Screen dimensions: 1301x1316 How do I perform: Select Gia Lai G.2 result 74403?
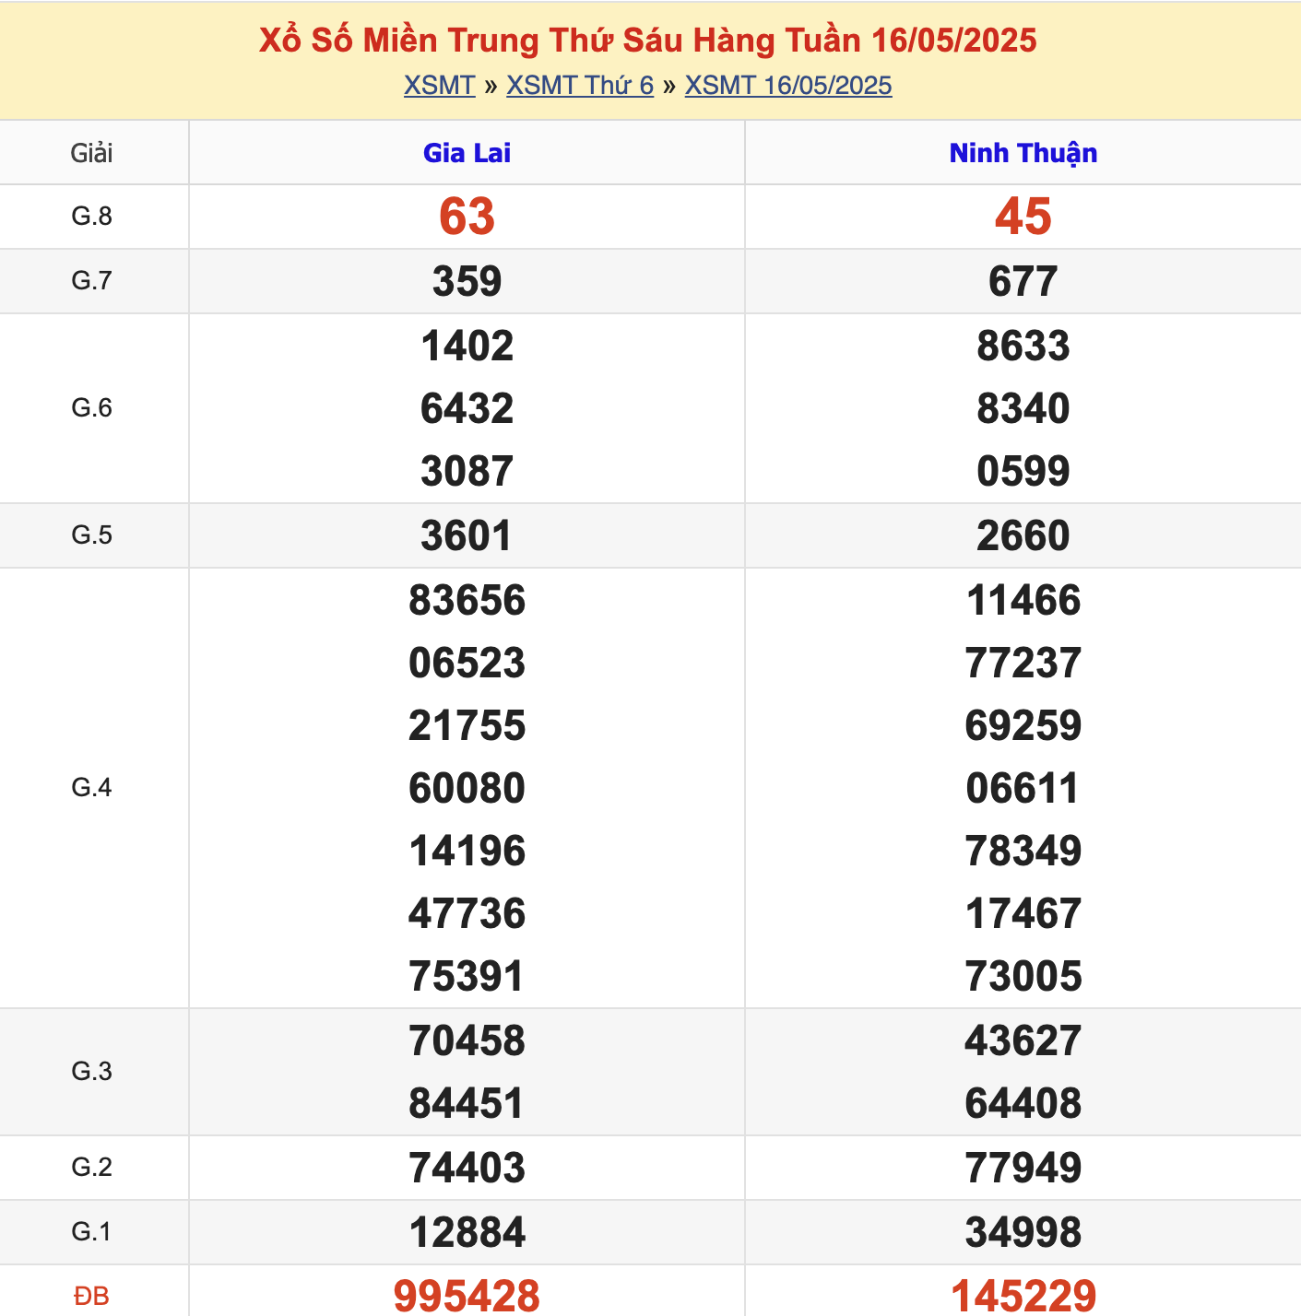coord(467,1168)
